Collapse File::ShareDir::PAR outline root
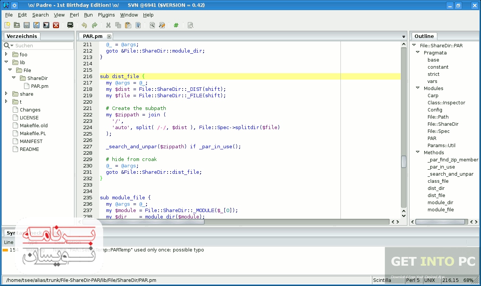Screen dimensions: 481x286 (x=414, y=45)
